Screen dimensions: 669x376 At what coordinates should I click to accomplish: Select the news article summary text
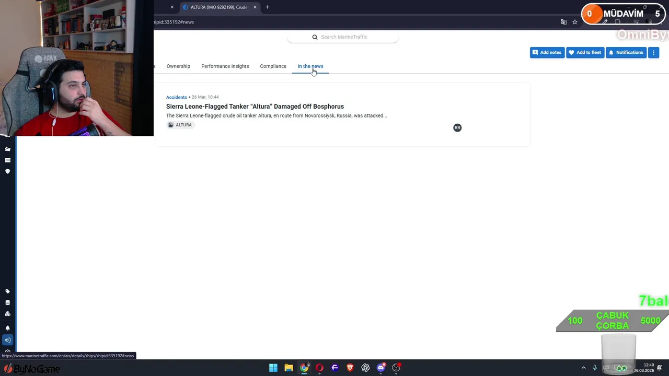coord(276,115)
